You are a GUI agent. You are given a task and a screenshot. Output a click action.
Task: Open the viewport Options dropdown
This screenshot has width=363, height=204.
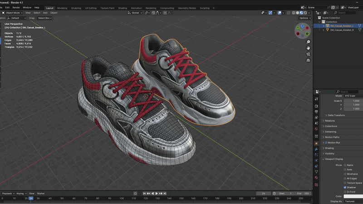coord(305,18)
